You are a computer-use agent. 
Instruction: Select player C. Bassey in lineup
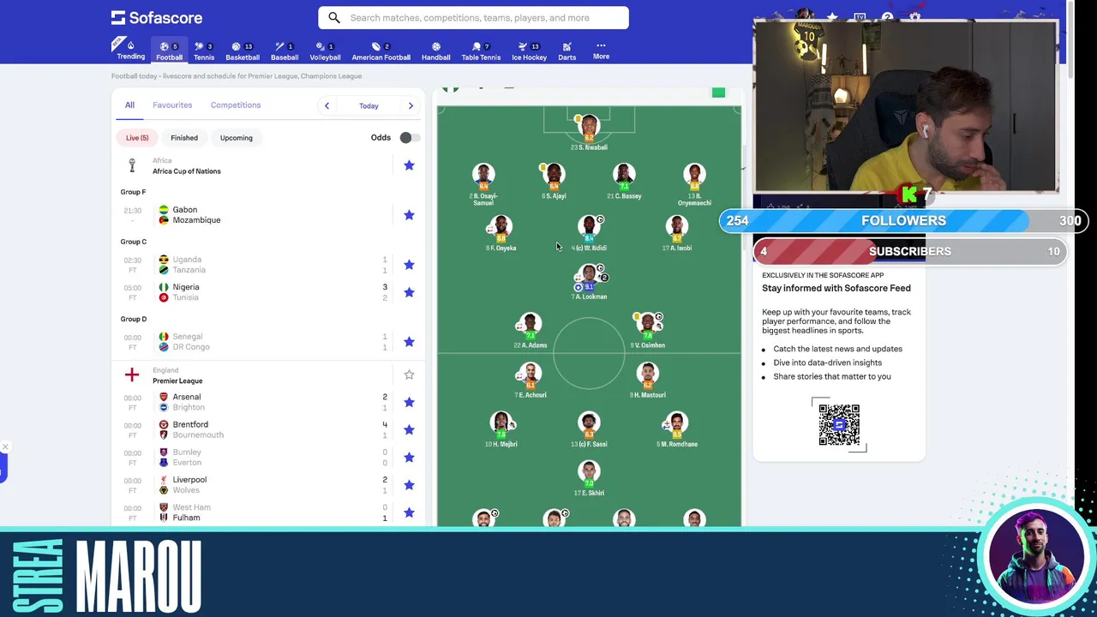point(624,181)
